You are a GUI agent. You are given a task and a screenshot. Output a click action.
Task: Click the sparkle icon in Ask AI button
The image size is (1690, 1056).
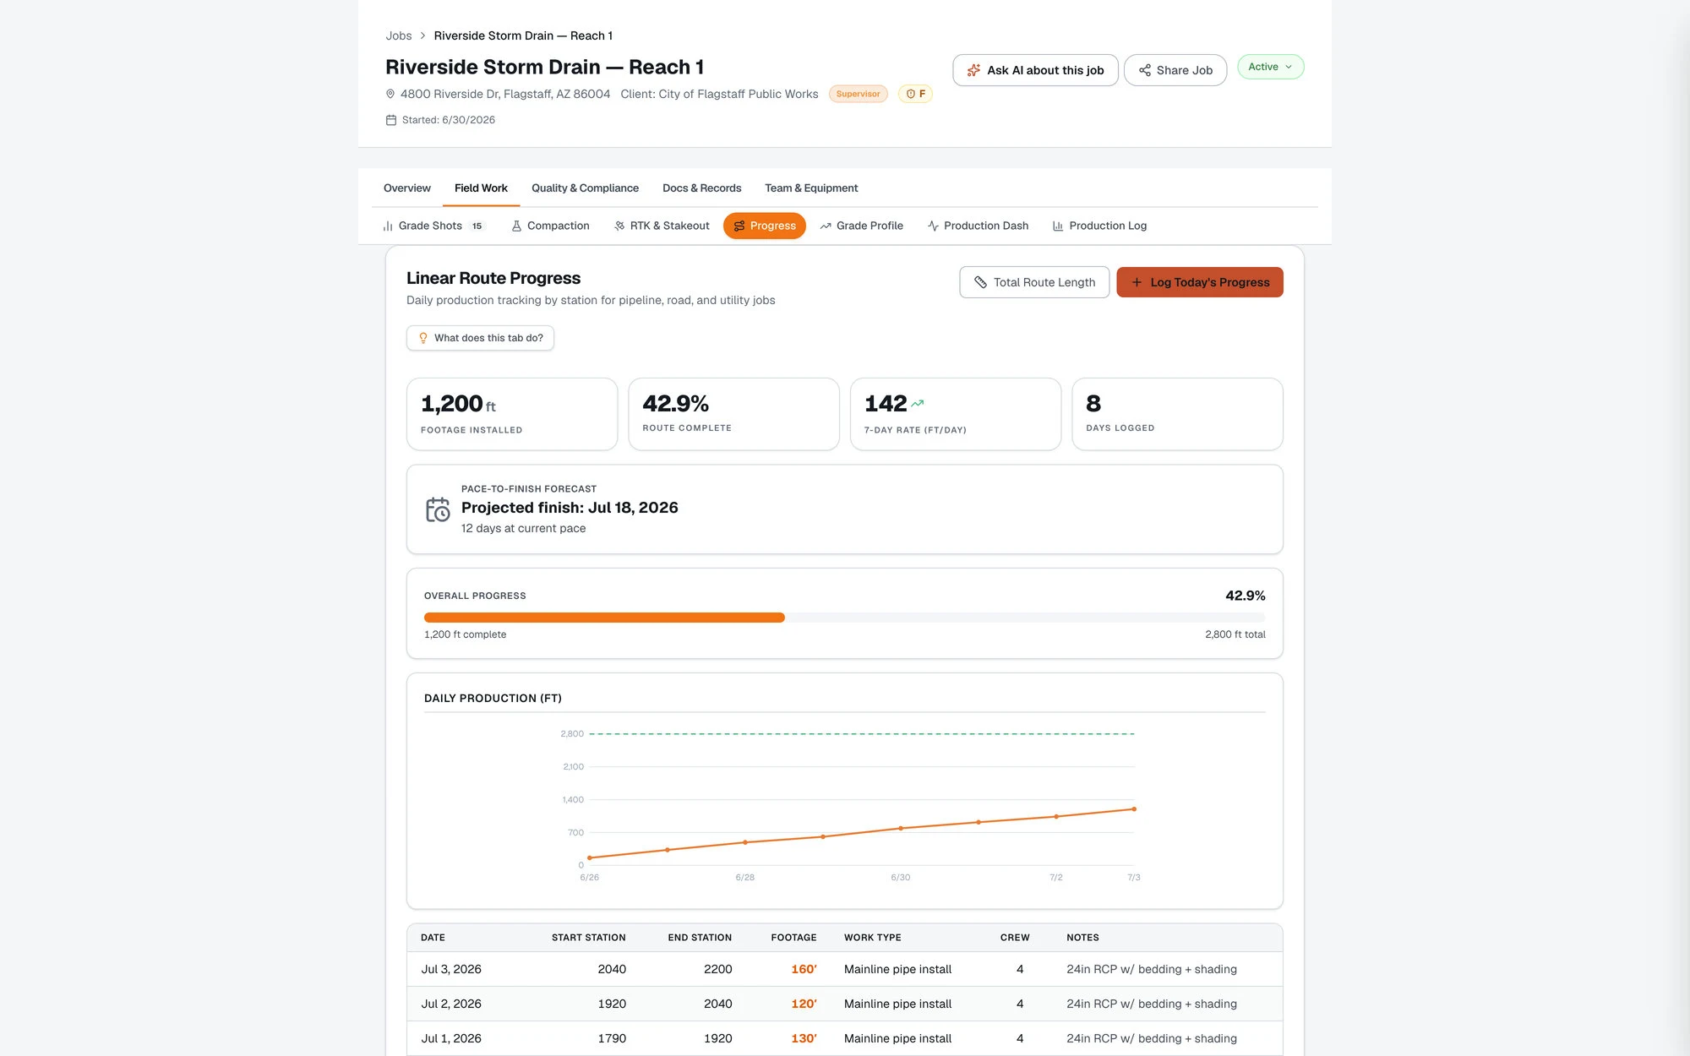pyautogui.click(x=973, y=70)
